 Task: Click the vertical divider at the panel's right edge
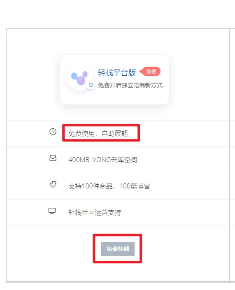pyautogui.click(x=230, y=155)
